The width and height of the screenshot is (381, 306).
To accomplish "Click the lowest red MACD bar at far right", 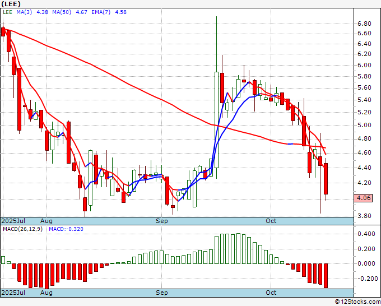I will (326, 276).
